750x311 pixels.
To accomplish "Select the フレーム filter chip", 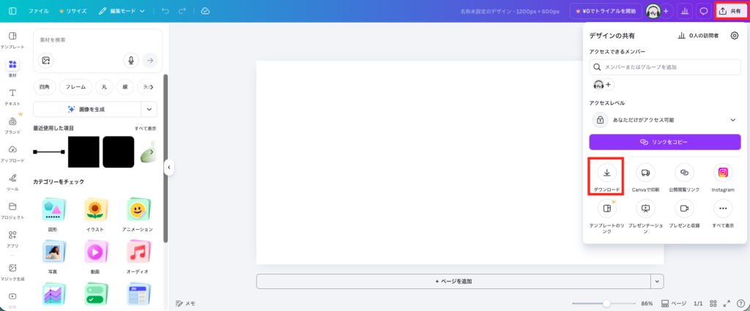I will click(75, 87).
